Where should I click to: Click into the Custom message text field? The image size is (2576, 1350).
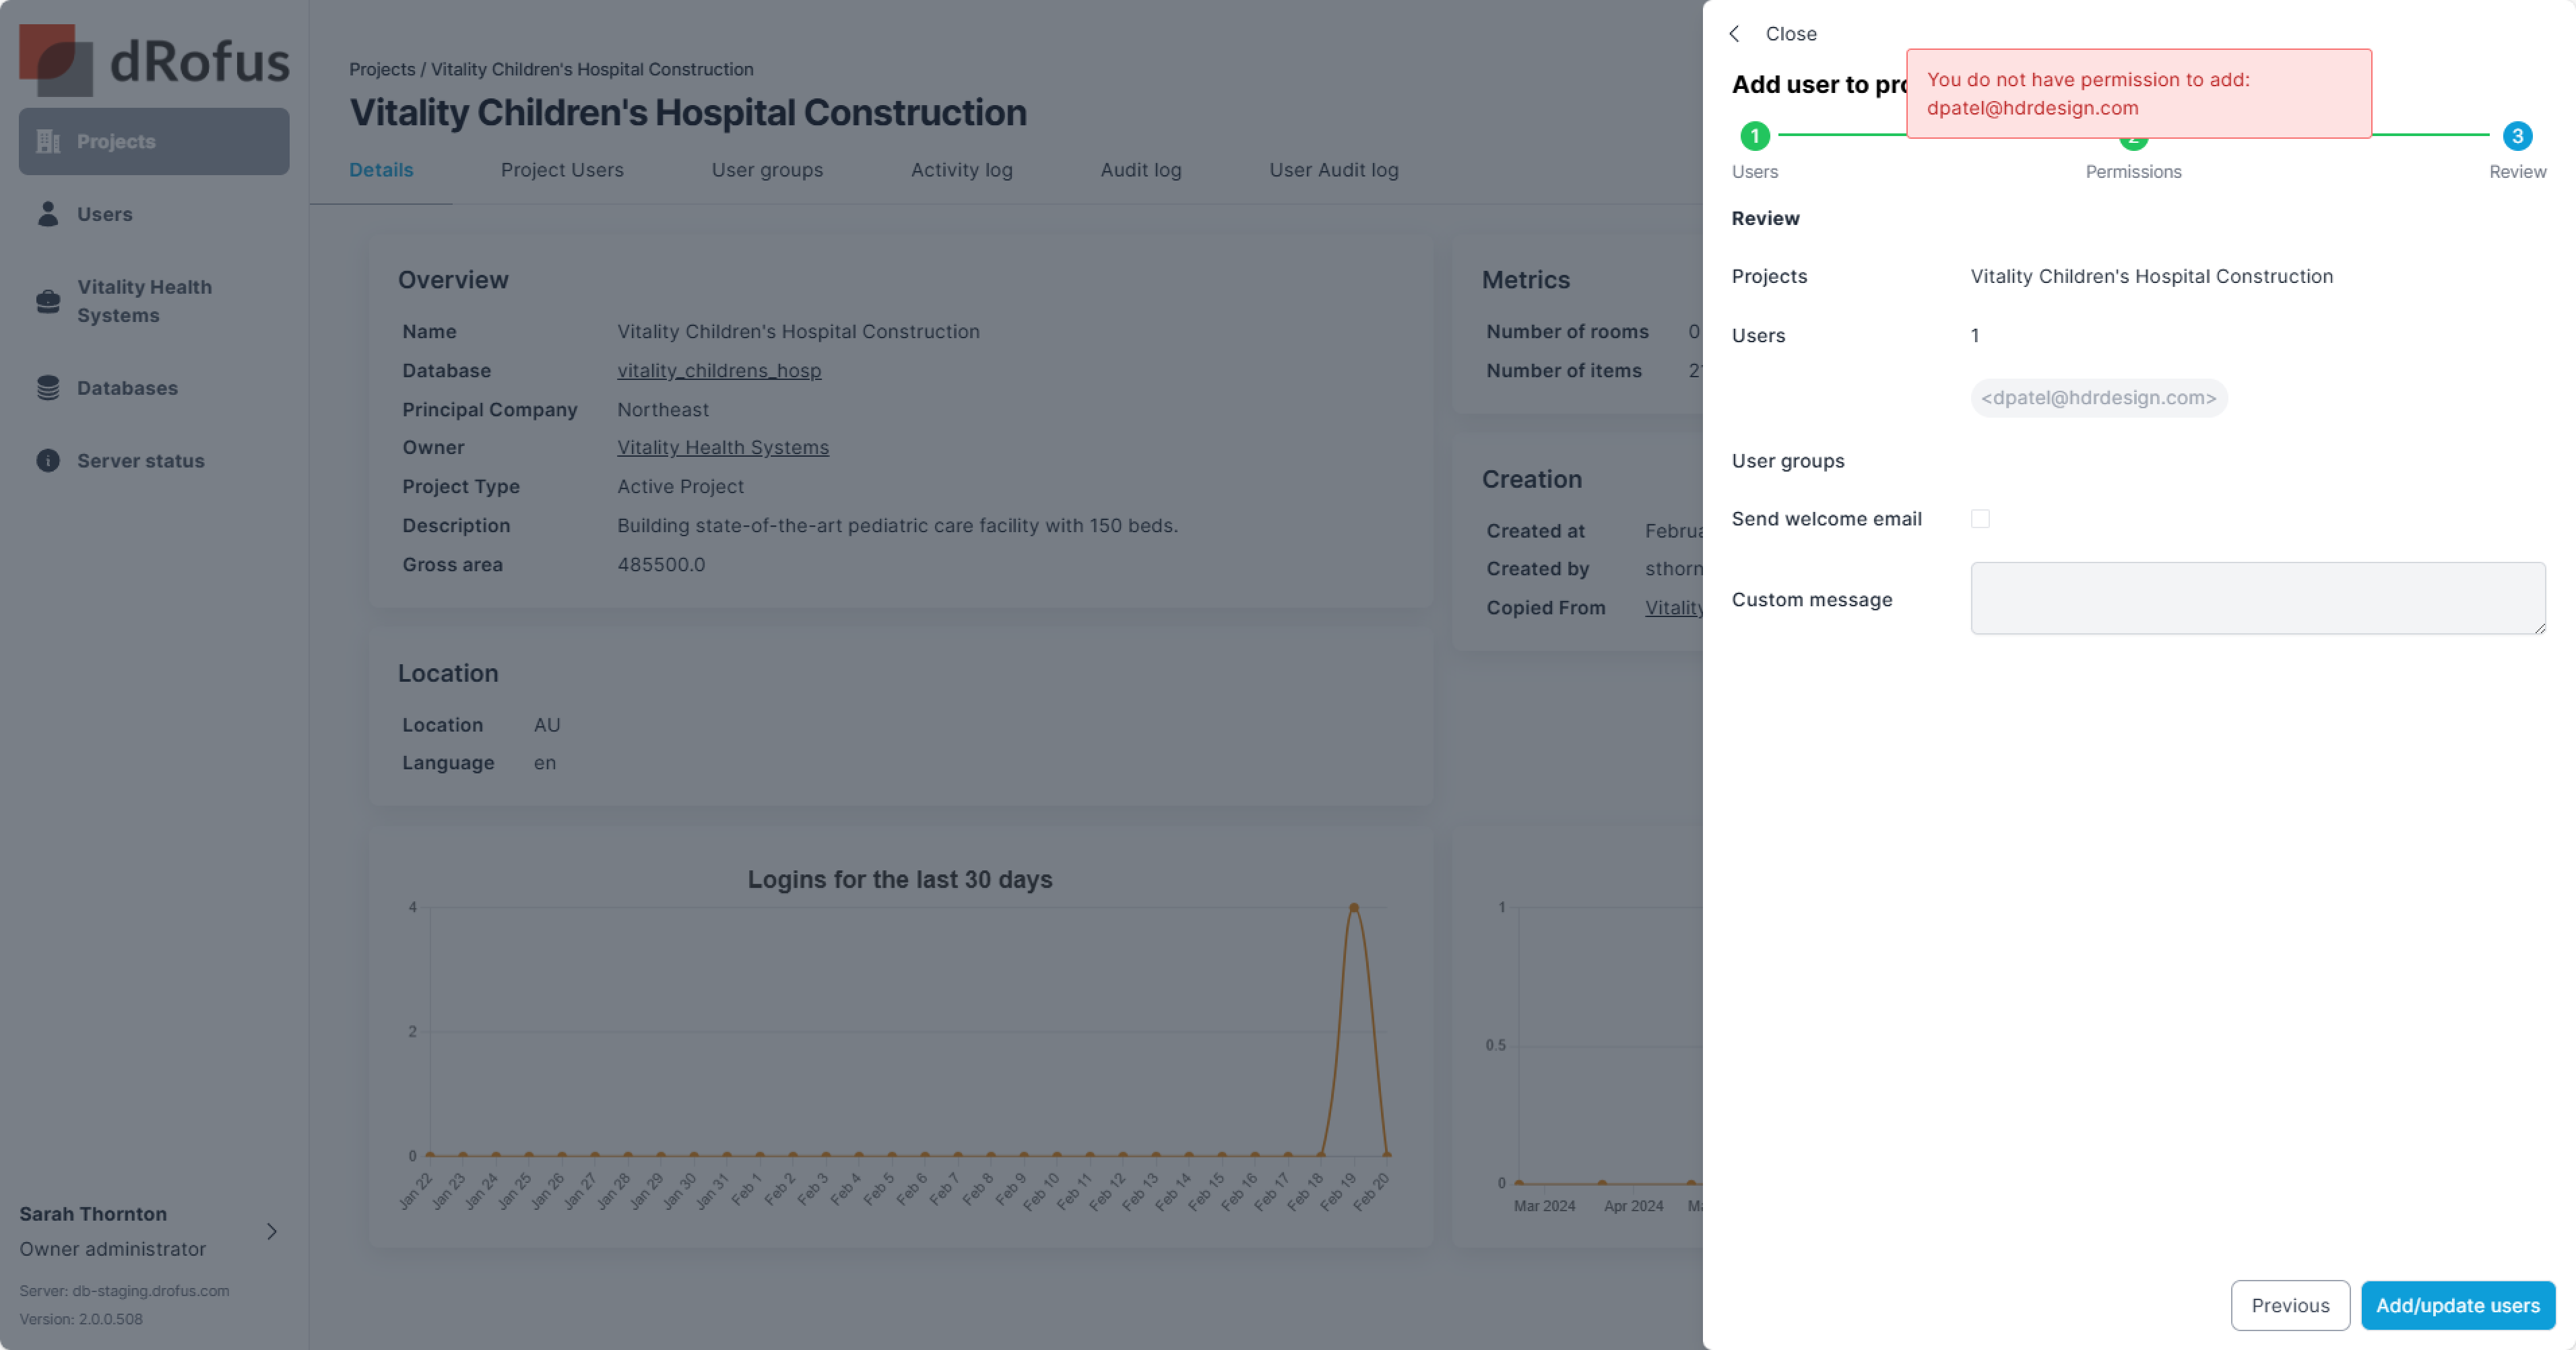[2257, 598]
